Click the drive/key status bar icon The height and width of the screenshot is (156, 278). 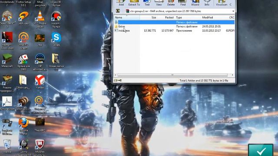coord(118,81)
